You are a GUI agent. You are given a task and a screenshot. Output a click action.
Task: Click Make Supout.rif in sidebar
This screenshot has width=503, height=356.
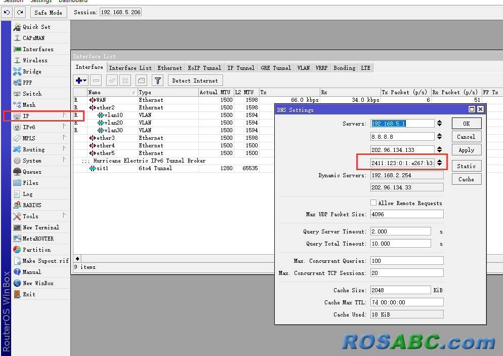click(41, 261)
